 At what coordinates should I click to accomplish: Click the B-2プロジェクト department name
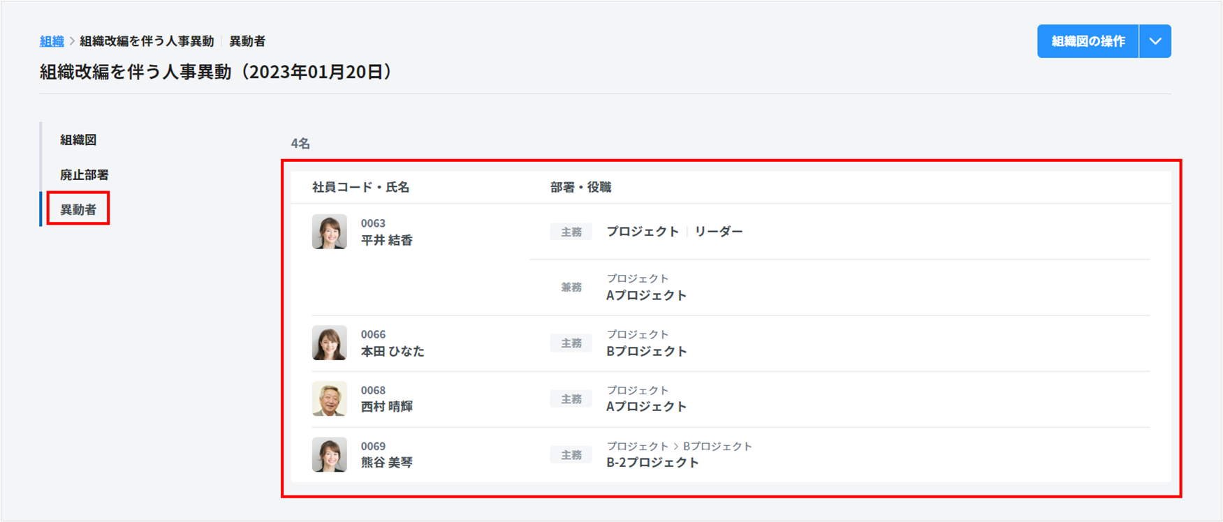point(652,462)
